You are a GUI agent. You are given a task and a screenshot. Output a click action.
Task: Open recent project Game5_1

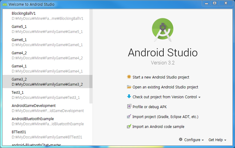coord(46,29)
